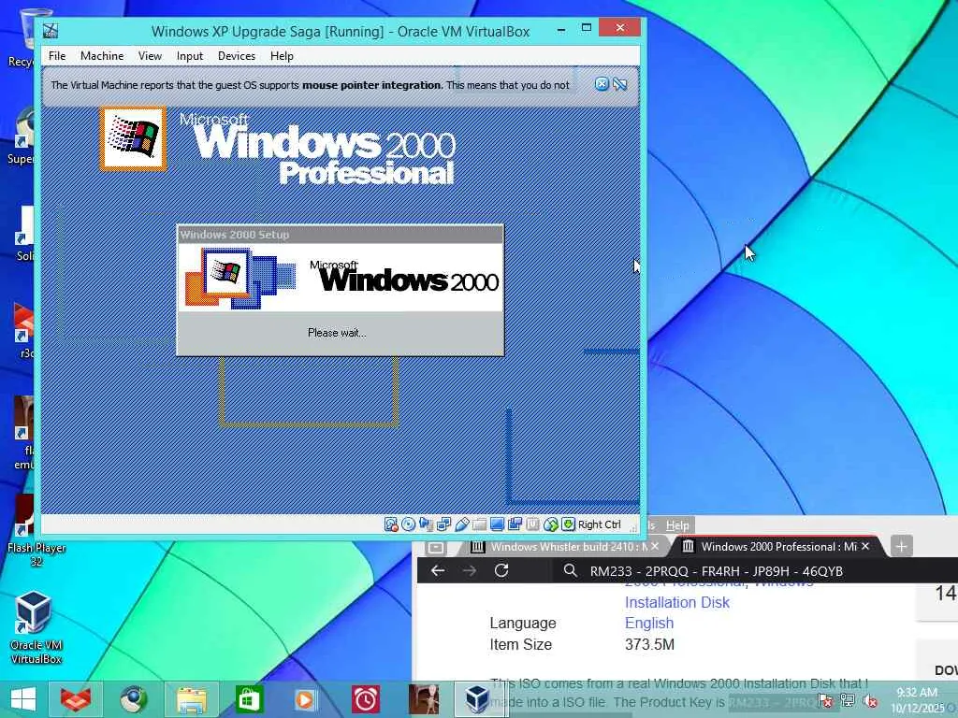
Task: Open the Windows Store taskbar icon
Action: coord(248,699)
